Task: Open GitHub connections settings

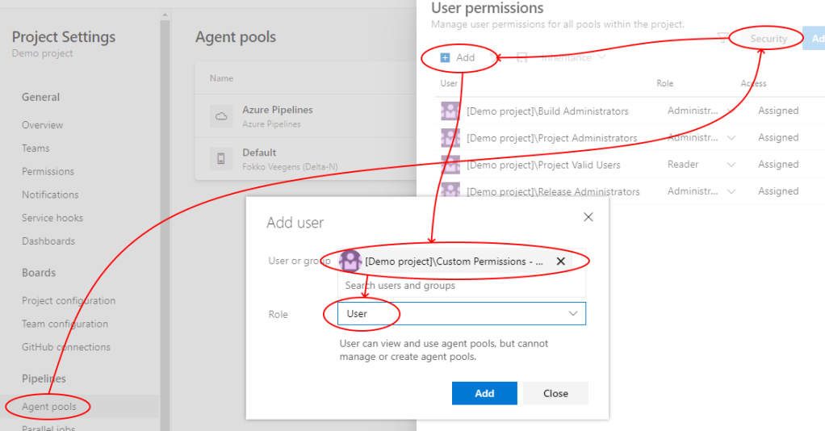Action: pyautogui.click(x=65, y=346)
